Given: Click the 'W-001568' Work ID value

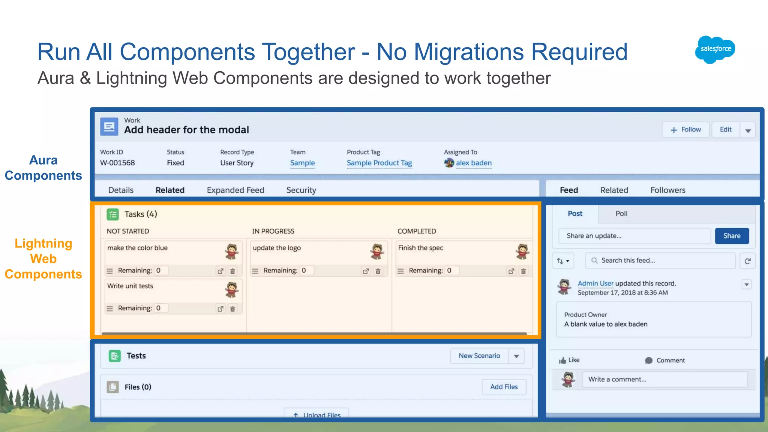Looking at the screenshot, I should click(x=117, y=163).
